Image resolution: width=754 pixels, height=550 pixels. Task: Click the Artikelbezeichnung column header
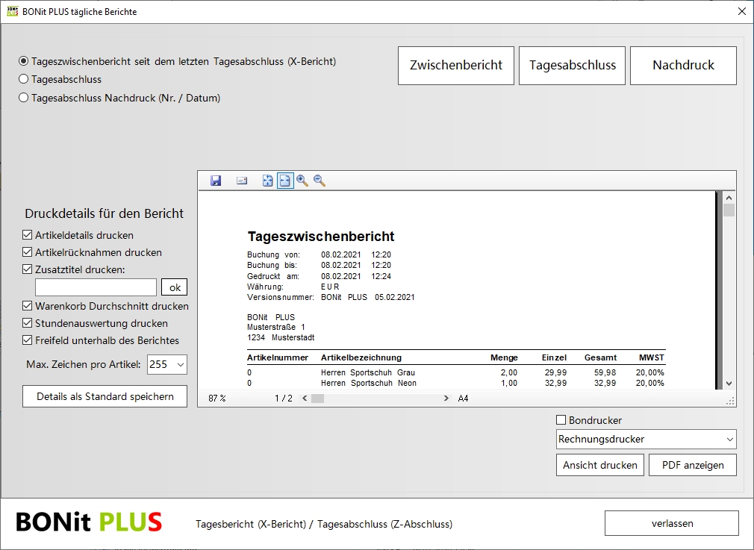click(x=361, y=357)
